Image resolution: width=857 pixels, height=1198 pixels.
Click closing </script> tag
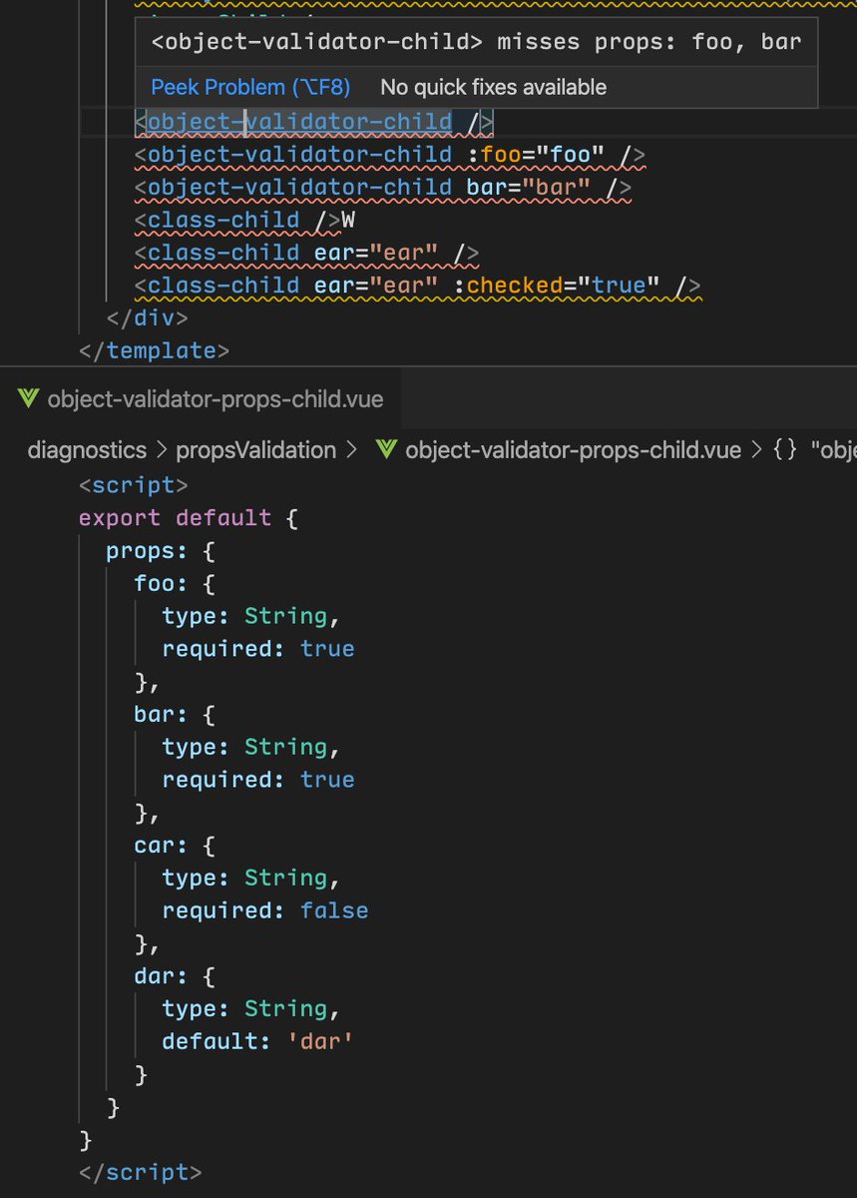point(141,1172)
